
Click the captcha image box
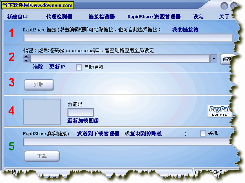point(42,112)
